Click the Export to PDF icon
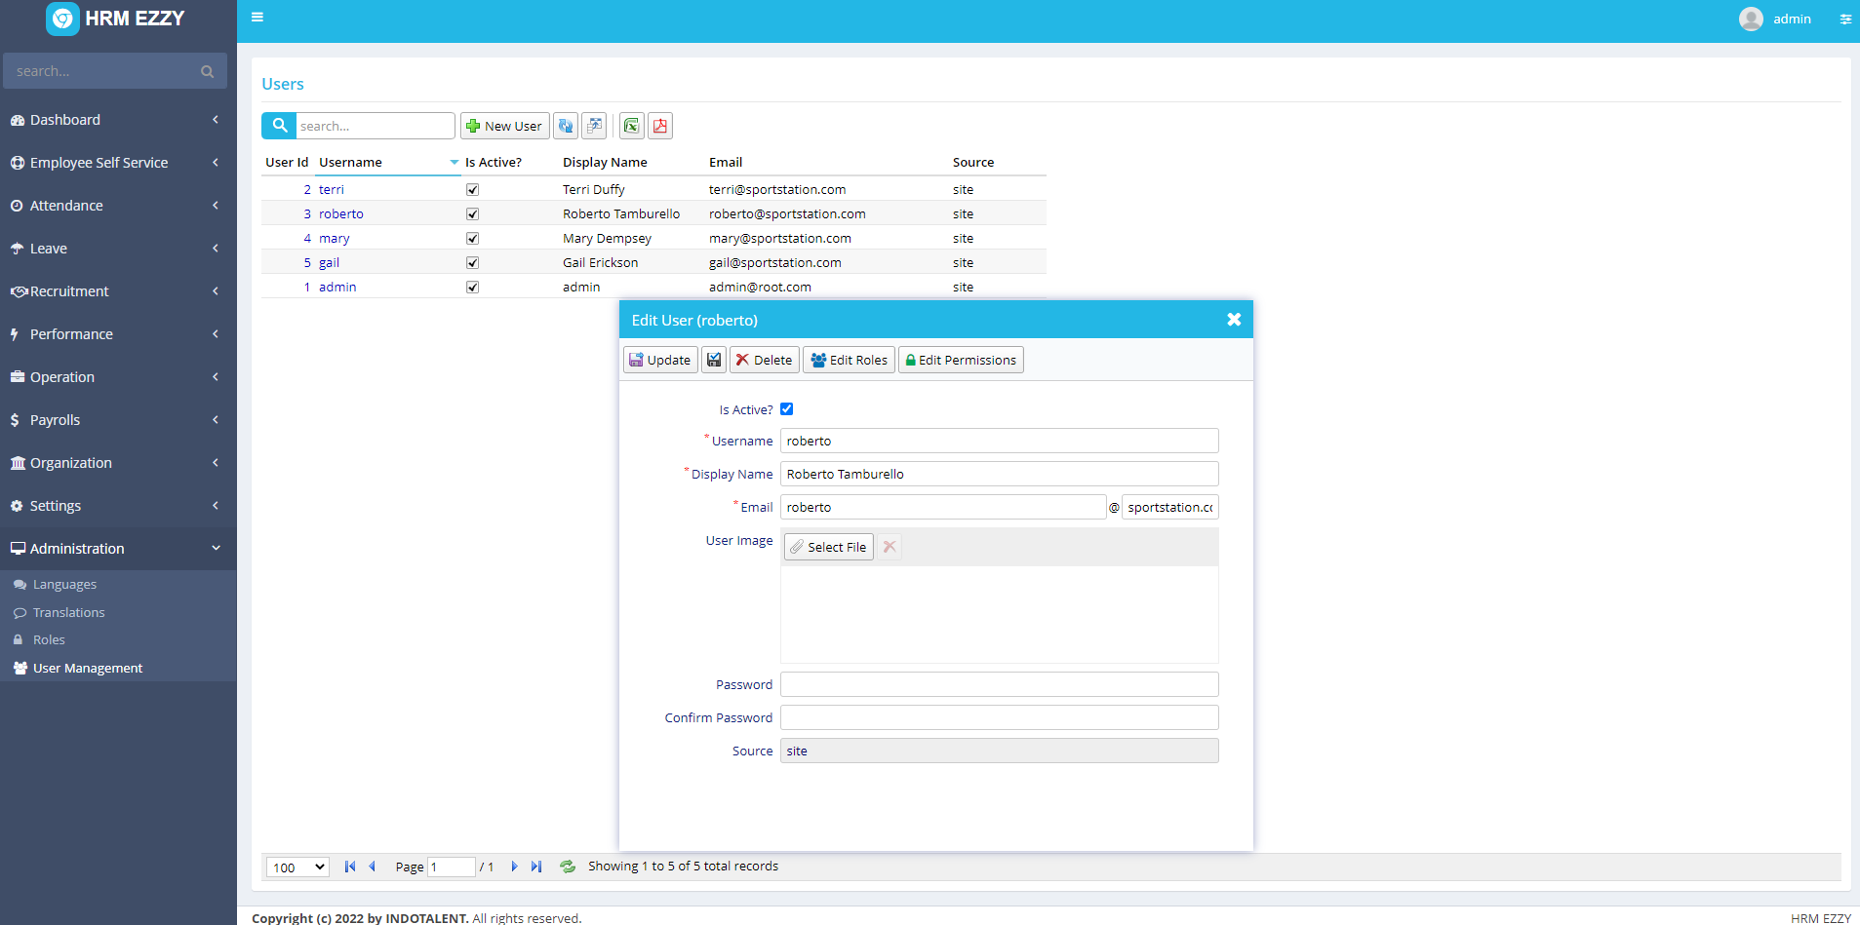Viewport: 1860px width, 925px height. (x=660, y=126)
